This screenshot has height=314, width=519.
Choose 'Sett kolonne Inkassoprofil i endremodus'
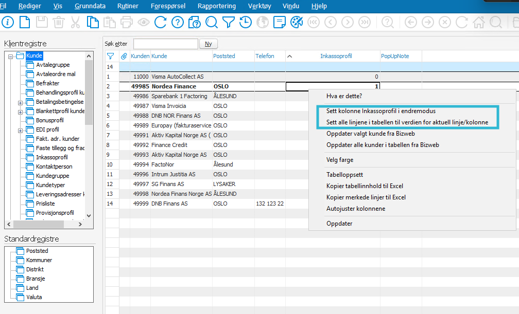coord(381,111)
